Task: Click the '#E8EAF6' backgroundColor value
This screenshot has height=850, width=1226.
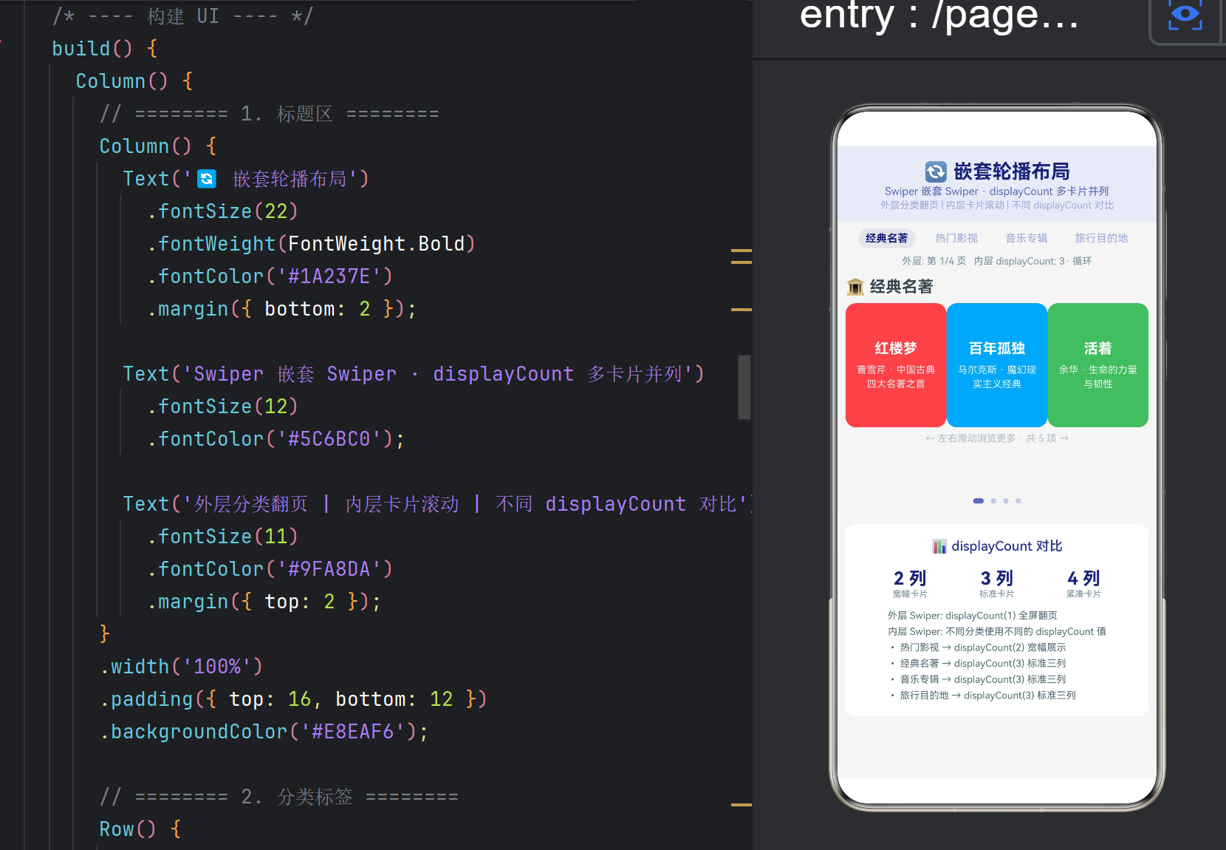Action: (x=352, y=732)
